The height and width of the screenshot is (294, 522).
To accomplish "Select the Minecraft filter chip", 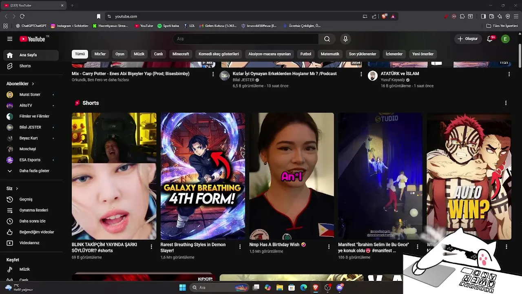I will coord(181,54).
